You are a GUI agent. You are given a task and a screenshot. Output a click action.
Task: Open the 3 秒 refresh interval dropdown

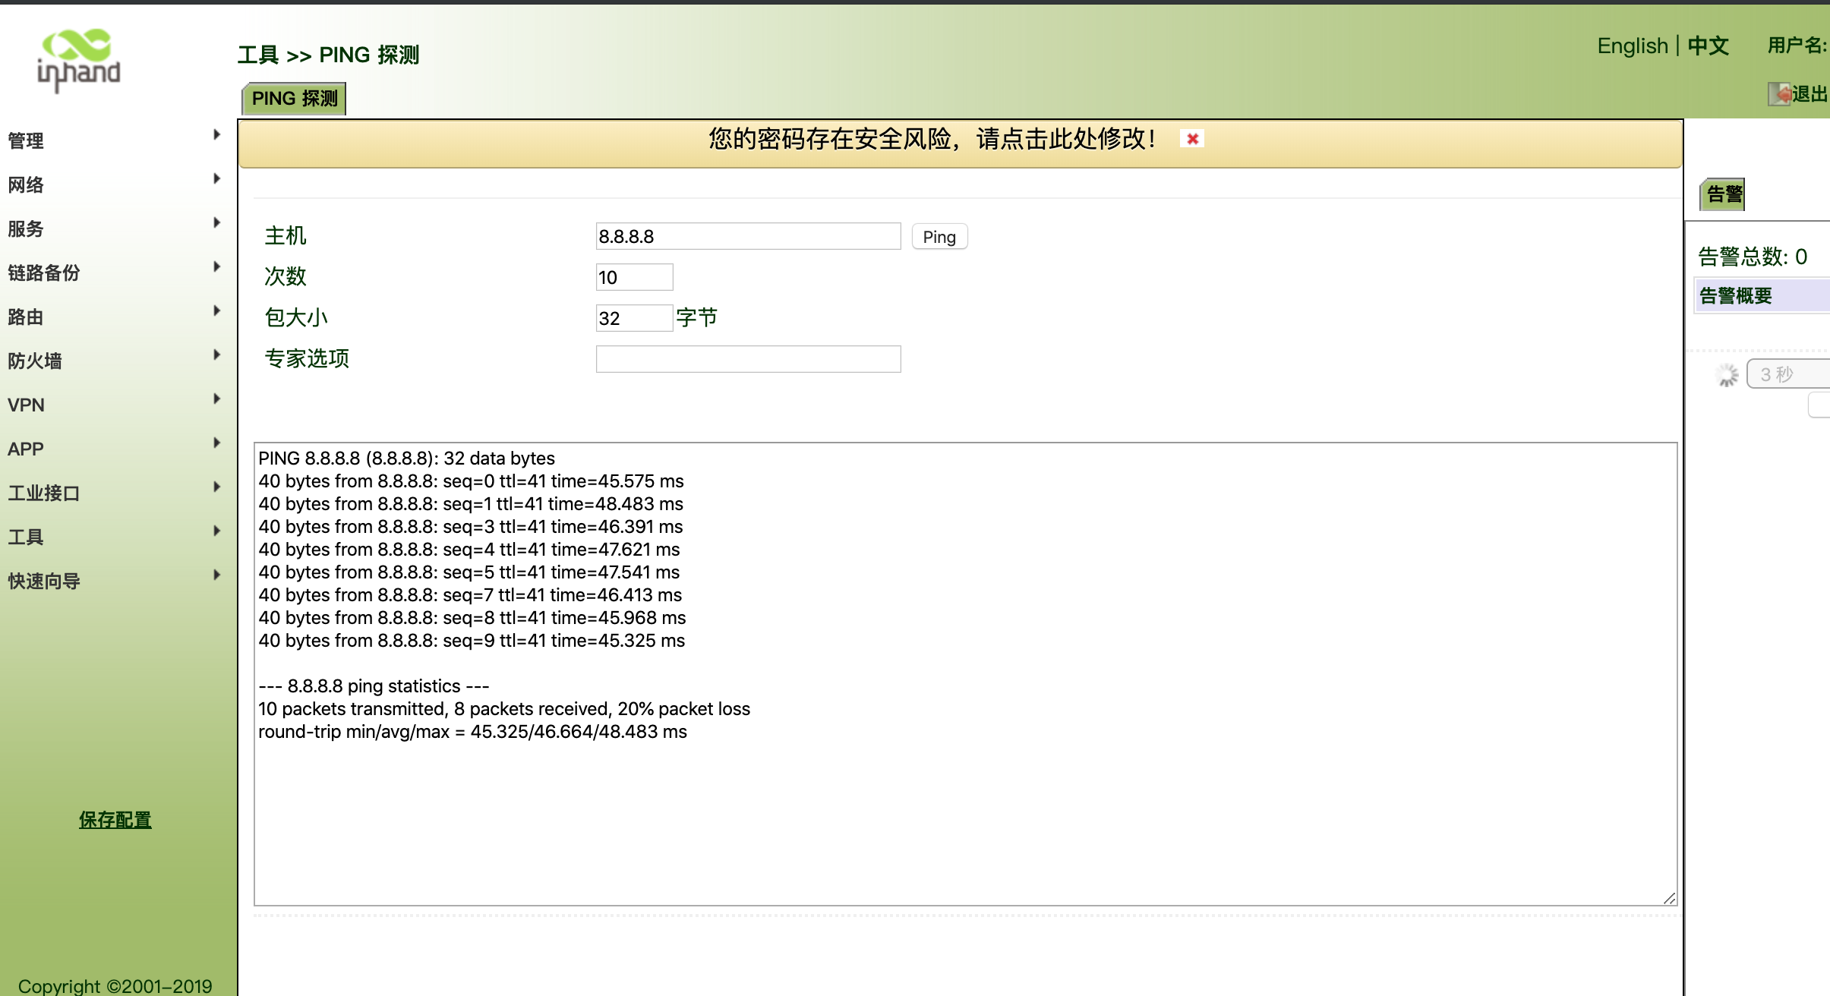coord(1788,374)
